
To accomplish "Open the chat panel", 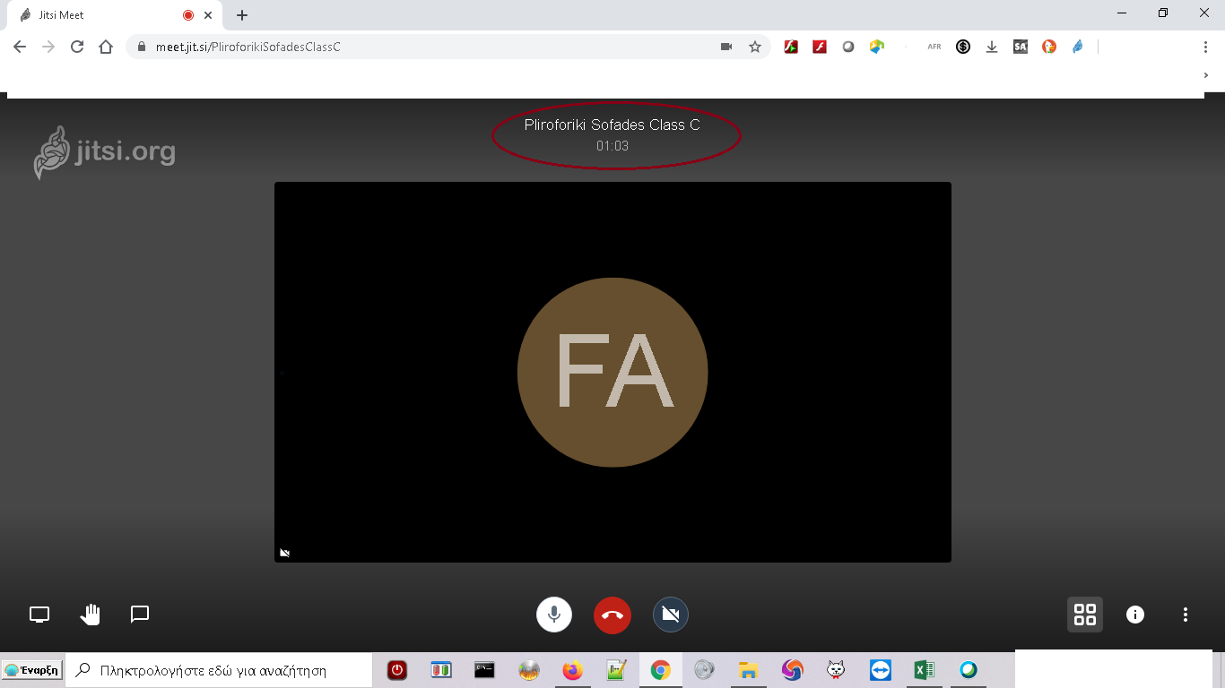I will [x=140, y=615].
